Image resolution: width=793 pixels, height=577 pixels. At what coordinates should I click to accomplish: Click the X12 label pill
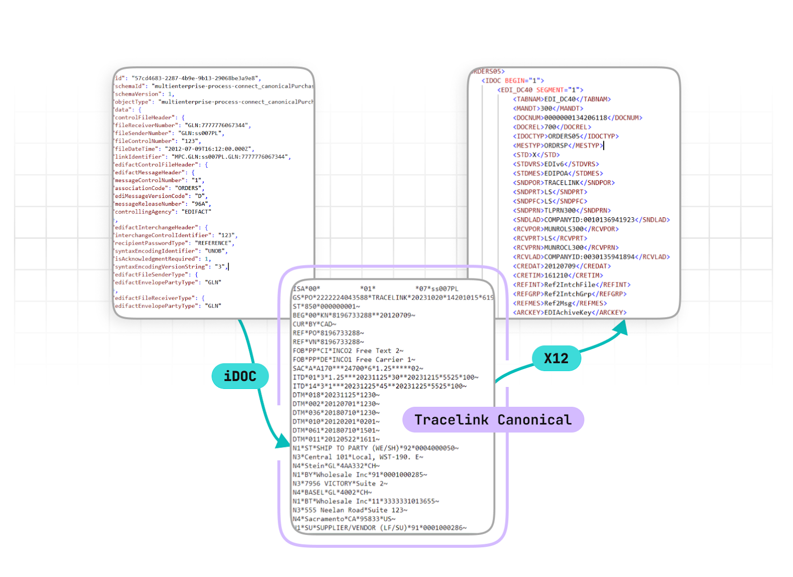click(556, 358)
